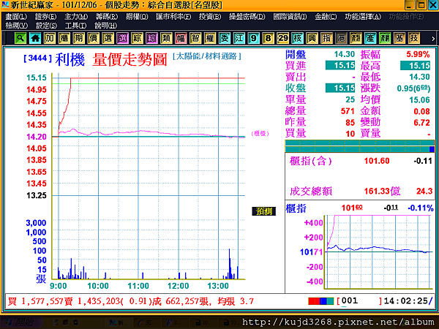Click the buy/sell ratio bar under quotes

[x=359, y=146]
